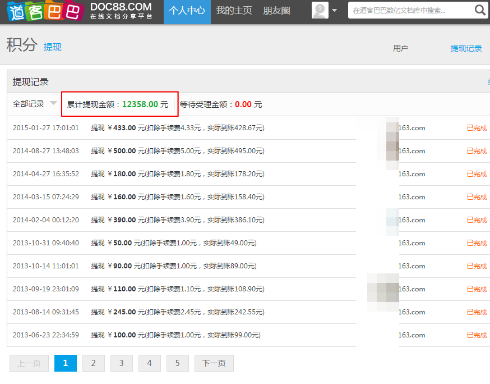Go to page 2
Image resolution: width=490 pixels, height=384 pixels.
point(94,363)
